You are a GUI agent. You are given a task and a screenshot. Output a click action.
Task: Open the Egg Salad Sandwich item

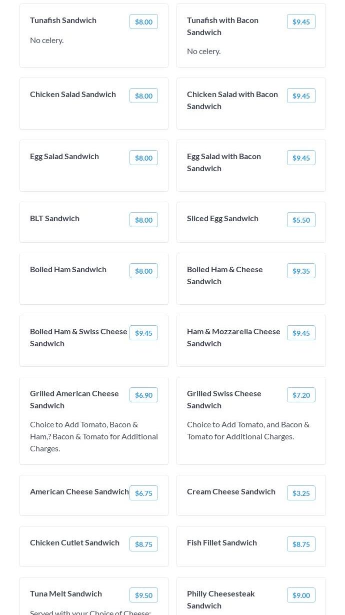pyautogui.click(x=94, y=166)
